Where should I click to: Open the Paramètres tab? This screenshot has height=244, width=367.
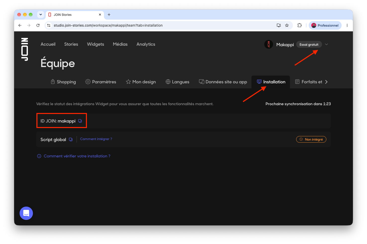(x=101, y=82)
